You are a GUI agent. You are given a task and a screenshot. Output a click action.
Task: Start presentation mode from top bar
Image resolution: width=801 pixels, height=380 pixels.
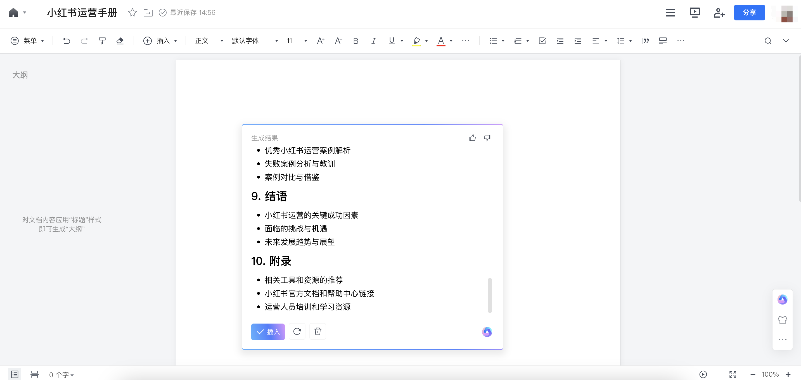click(x=694, y=13)
